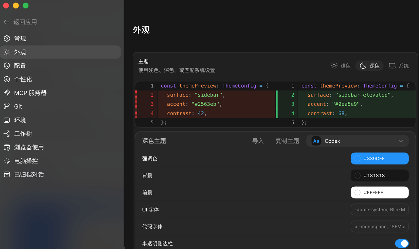Image resolution: width=419 pixels, height=249 pixels.
Task: Click the Aa font icon in theme selector
Action: point(316,141)
